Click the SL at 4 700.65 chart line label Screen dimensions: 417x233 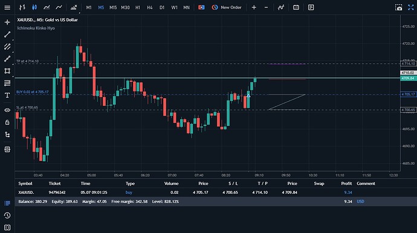coord(27,107)
